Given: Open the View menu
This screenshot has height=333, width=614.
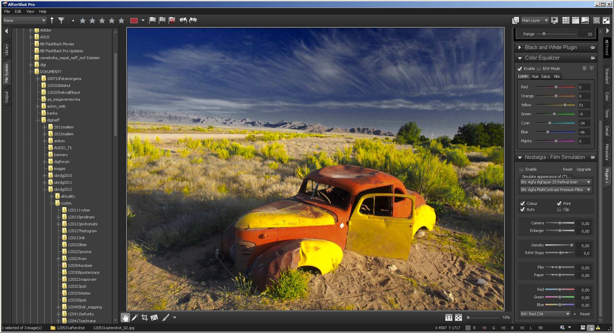Looking at the screenshot, I should pos(30,11).
